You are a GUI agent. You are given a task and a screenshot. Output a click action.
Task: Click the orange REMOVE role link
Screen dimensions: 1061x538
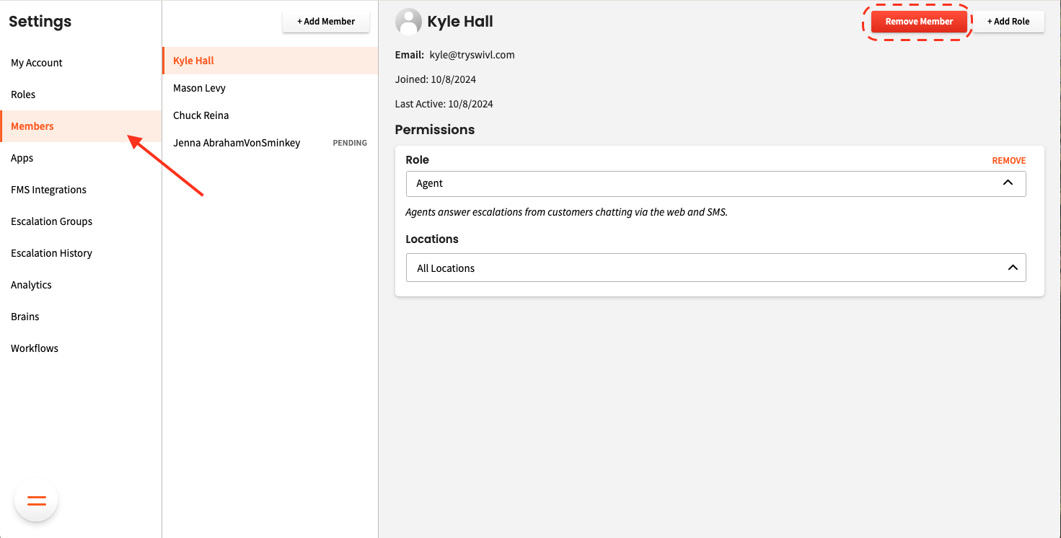(x=1008, y=161)
